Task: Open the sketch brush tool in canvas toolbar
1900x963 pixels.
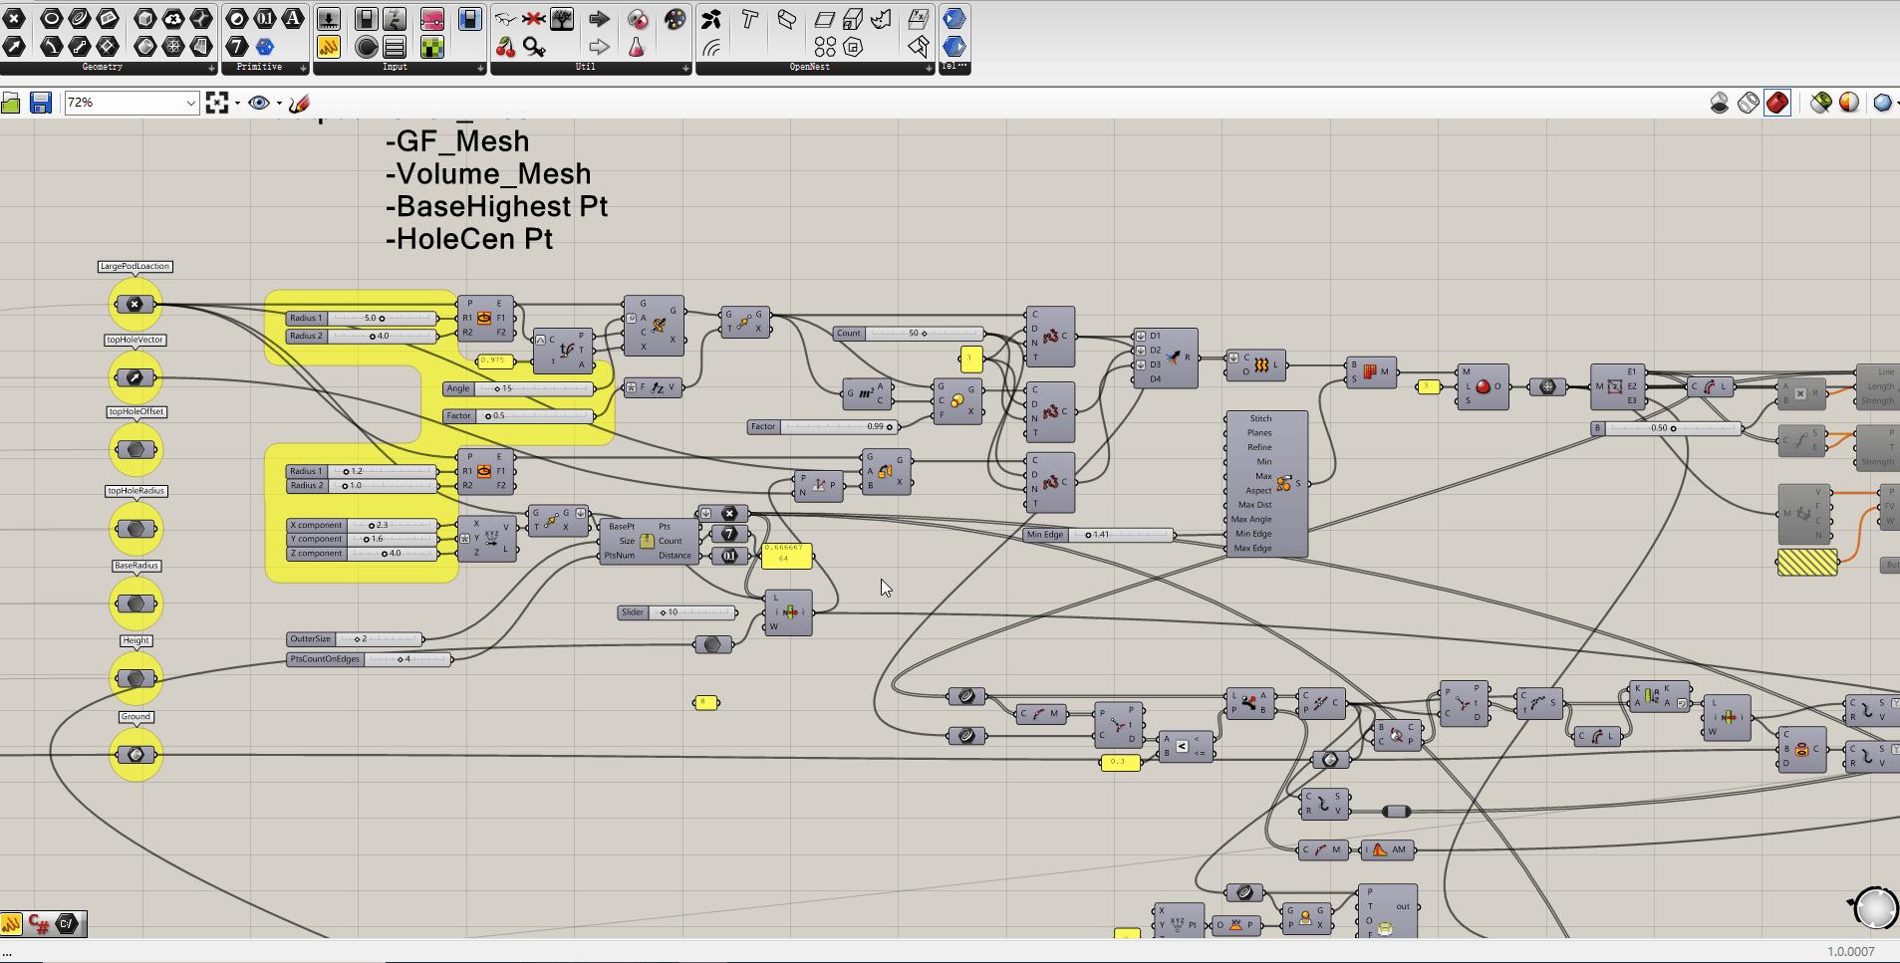Action: pyautogui.click(x=299, y=103)
